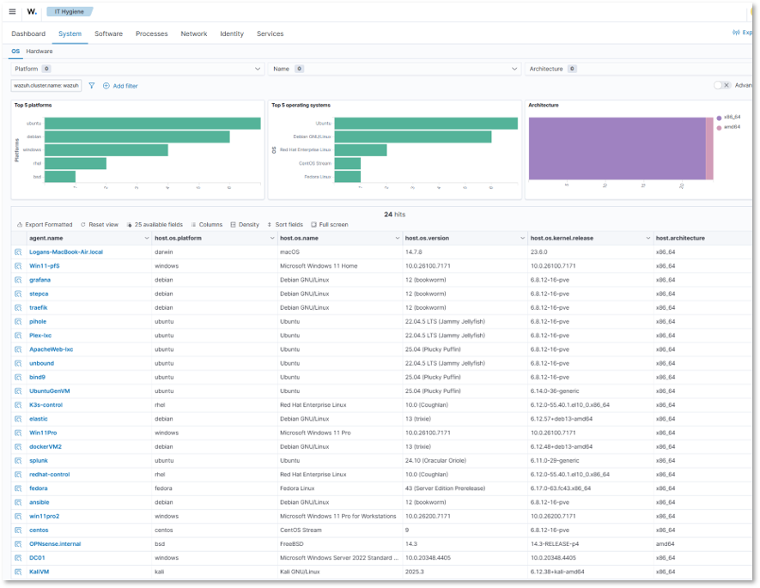Viewport: 760px width, 588px height.
Task: Click the wazuh.cluster.name filter pill
Action: click(45, 86)
